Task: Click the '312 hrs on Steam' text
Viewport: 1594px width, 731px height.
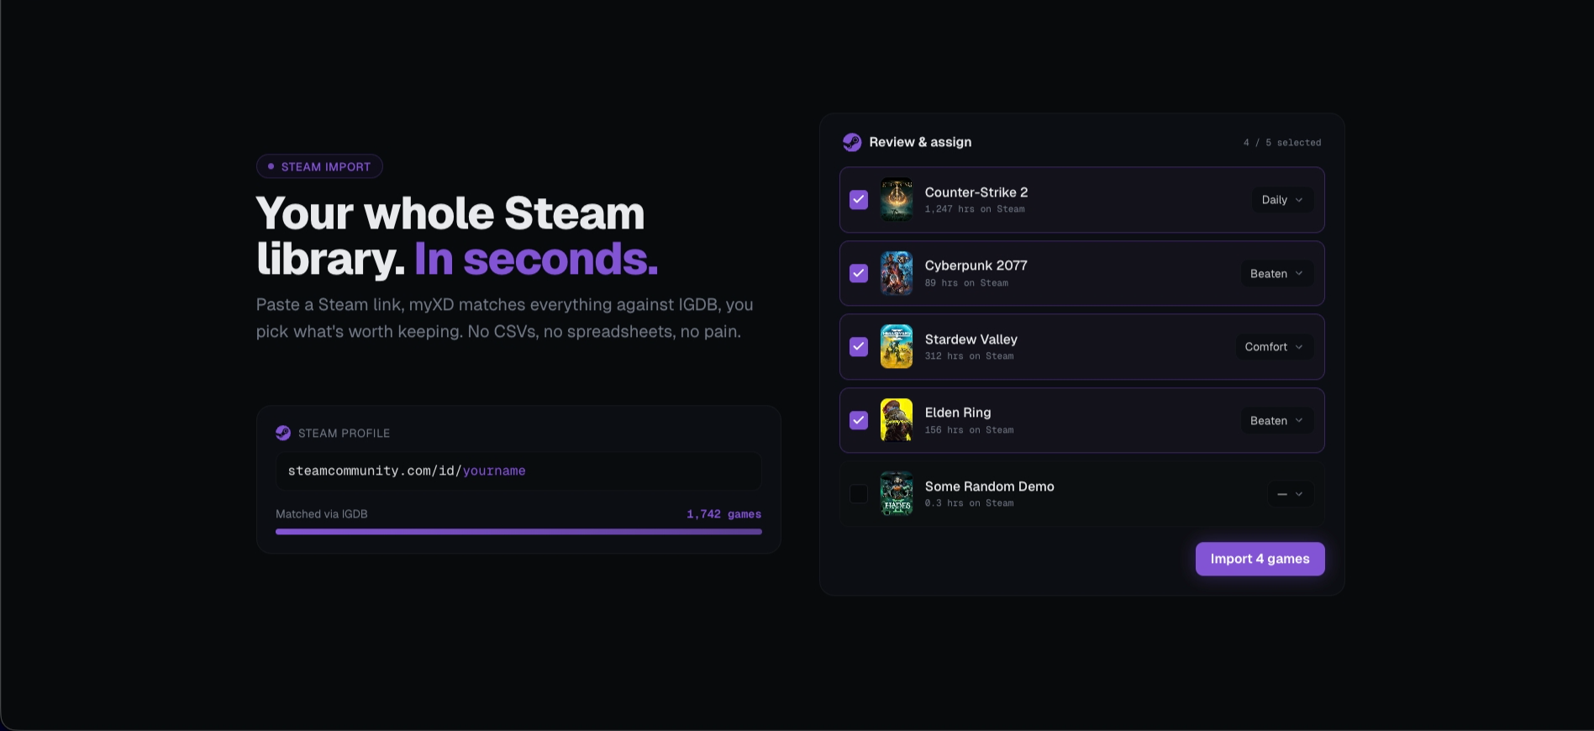Action: click(969, 356)
